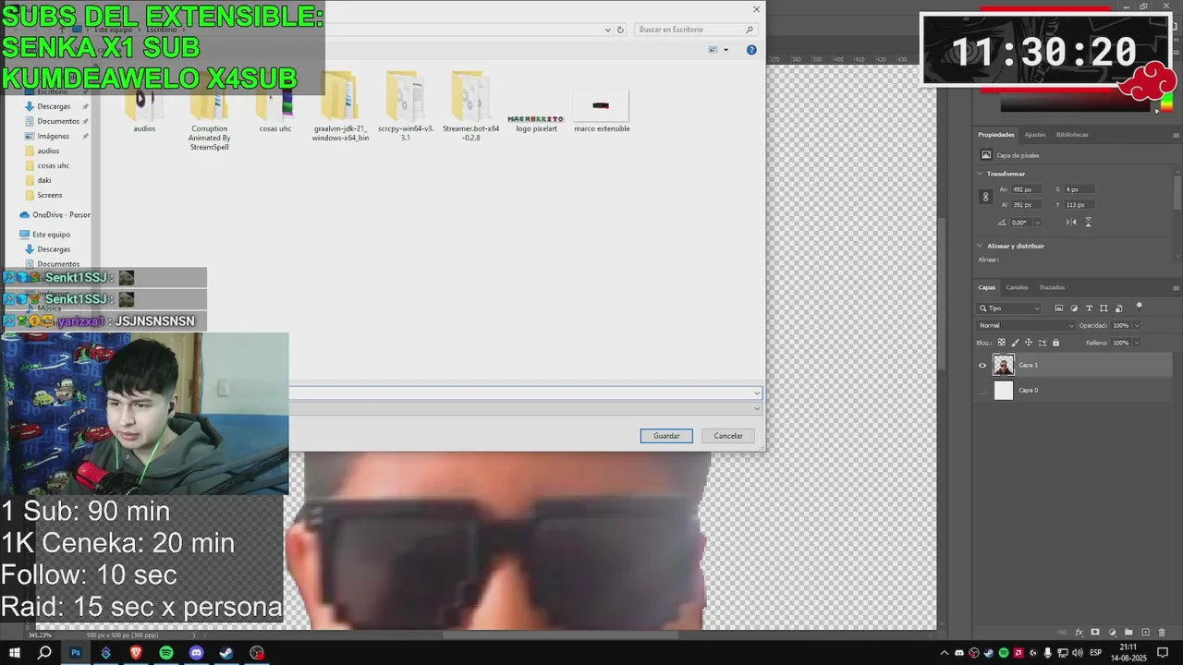Screen dimensions: 1183x665
Task: Open Steam from the taskbar
Action: coord(226,653)
